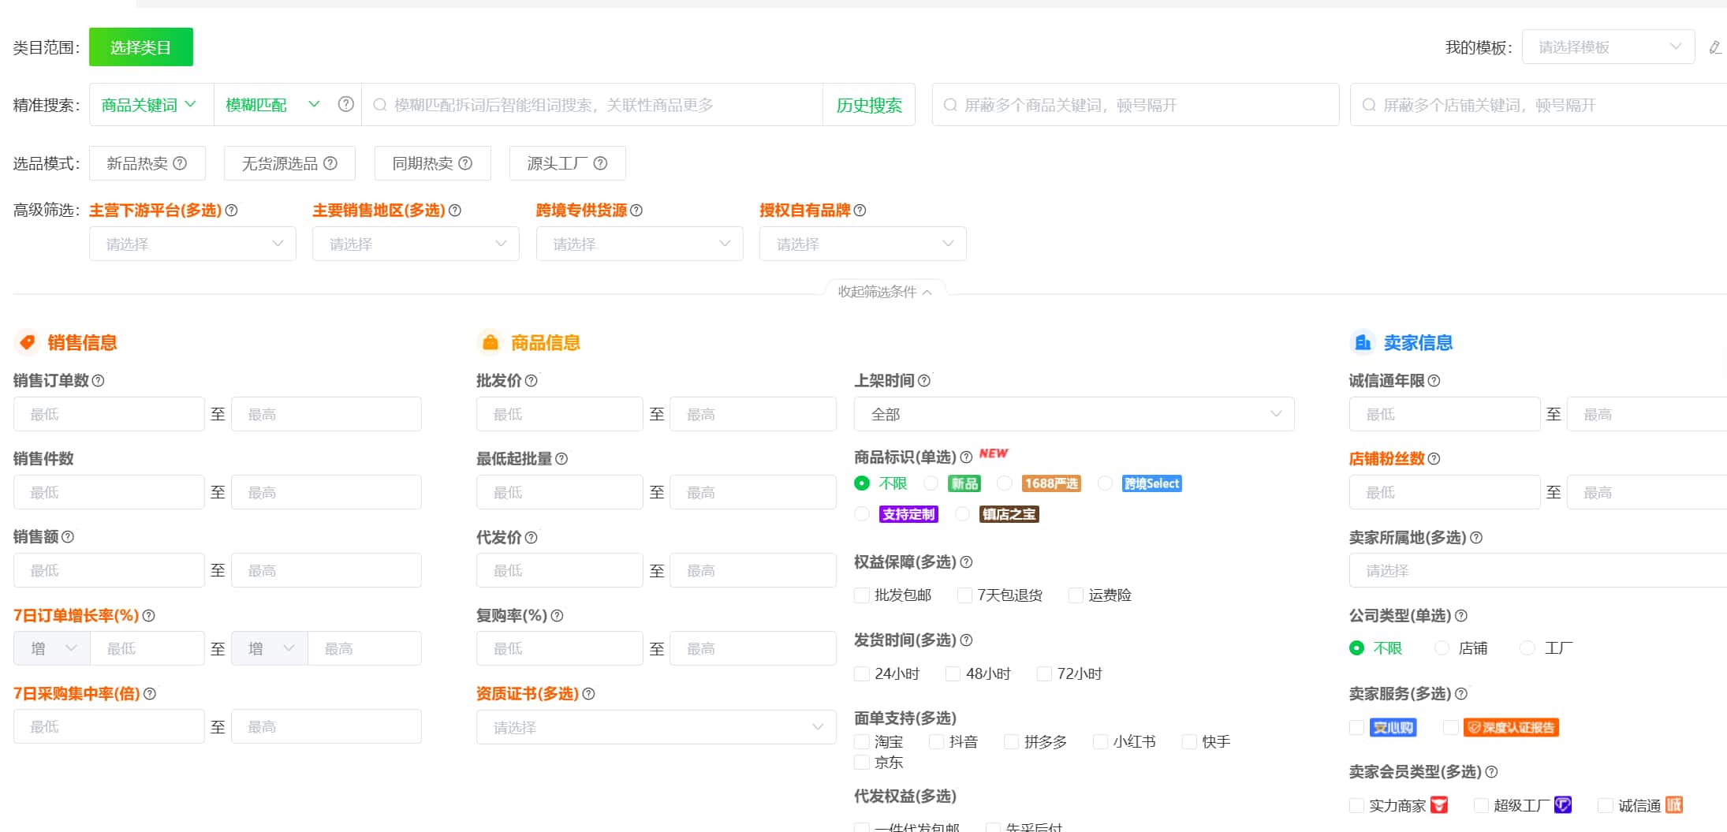Click help icon beside 最低起批量

click(561, 459)
